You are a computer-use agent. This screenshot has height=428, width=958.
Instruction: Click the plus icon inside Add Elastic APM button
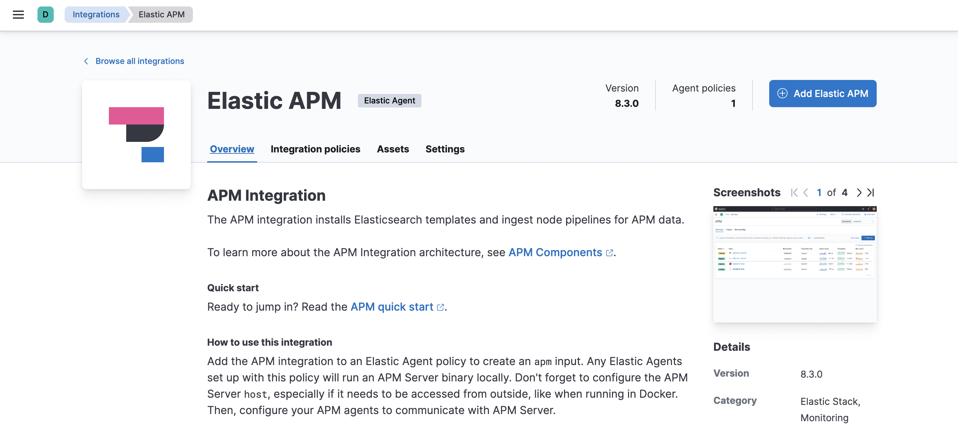pyautogui.click(x=782, y=93)
